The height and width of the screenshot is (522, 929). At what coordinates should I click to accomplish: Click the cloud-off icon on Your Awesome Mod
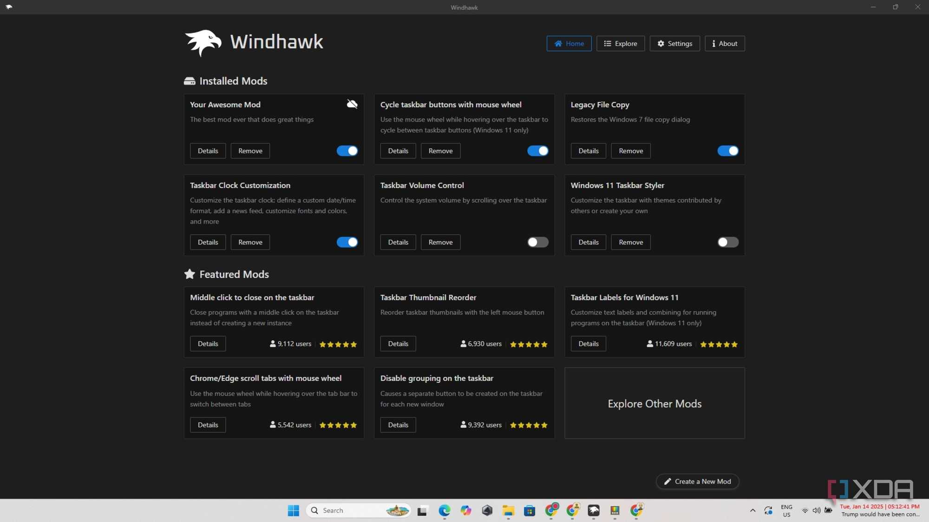tap(352, 104)
